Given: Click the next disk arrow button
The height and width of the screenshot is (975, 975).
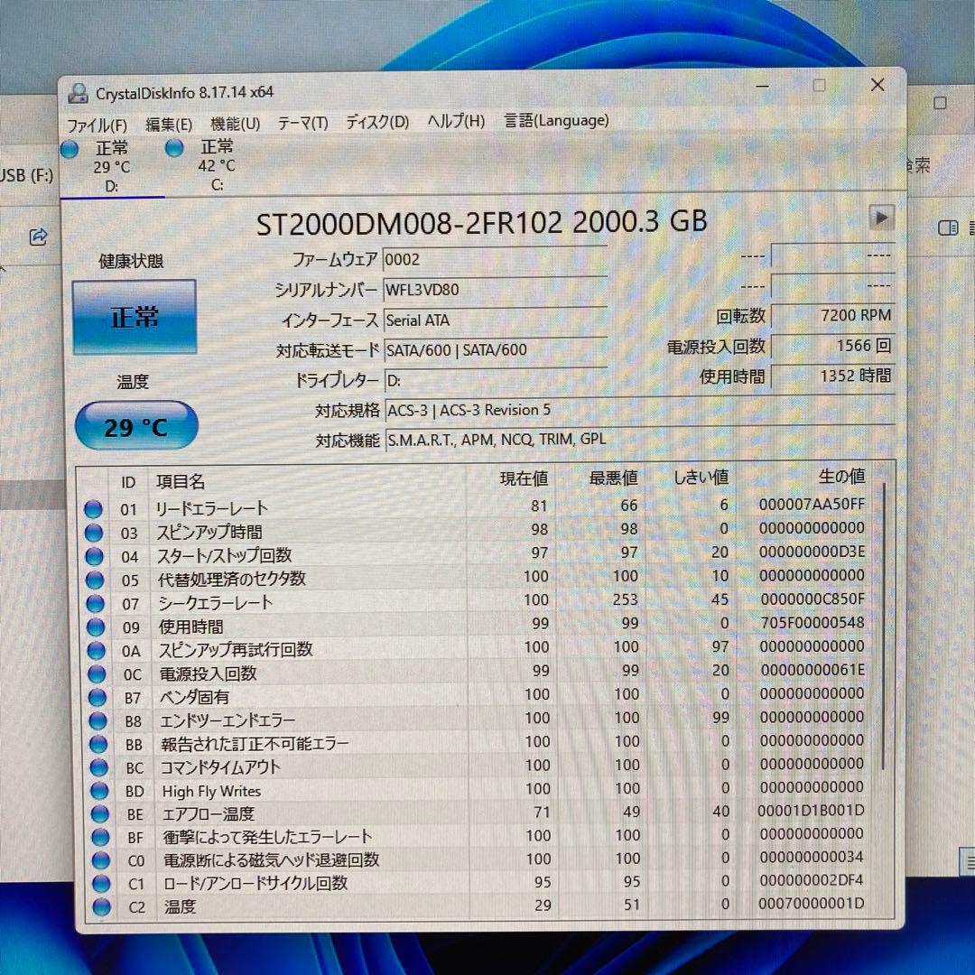Looking at the screenshot, I should tap(881, 218).
